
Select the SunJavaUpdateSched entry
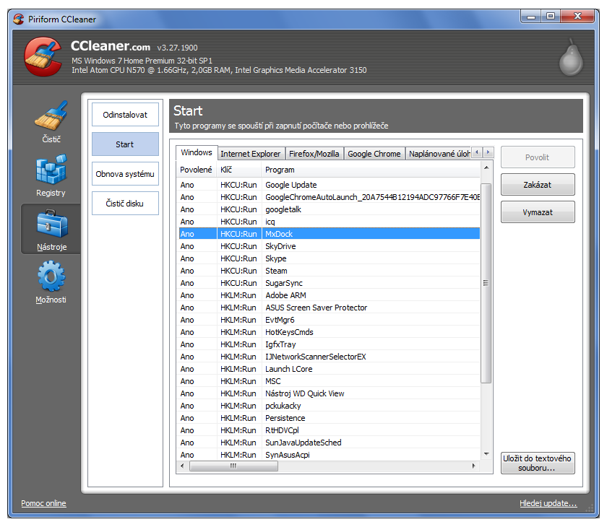point(329,443)
